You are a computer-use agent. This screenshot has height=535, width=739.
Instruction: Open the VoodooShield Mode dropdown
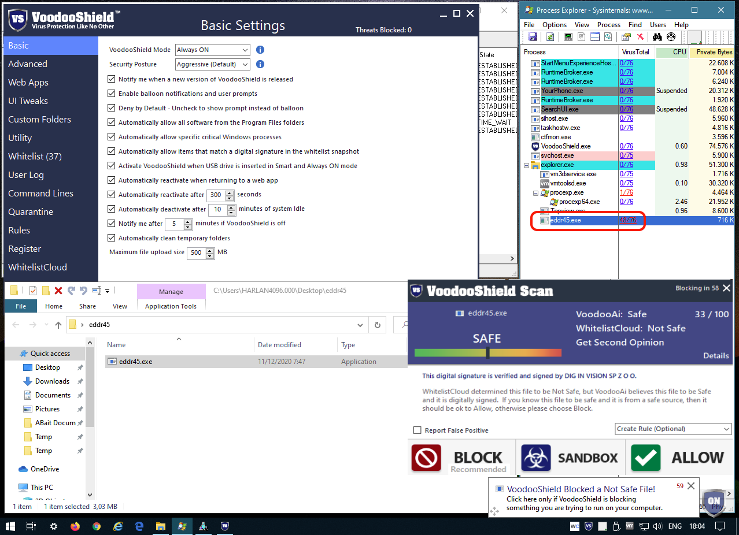(x=213, y=50)
